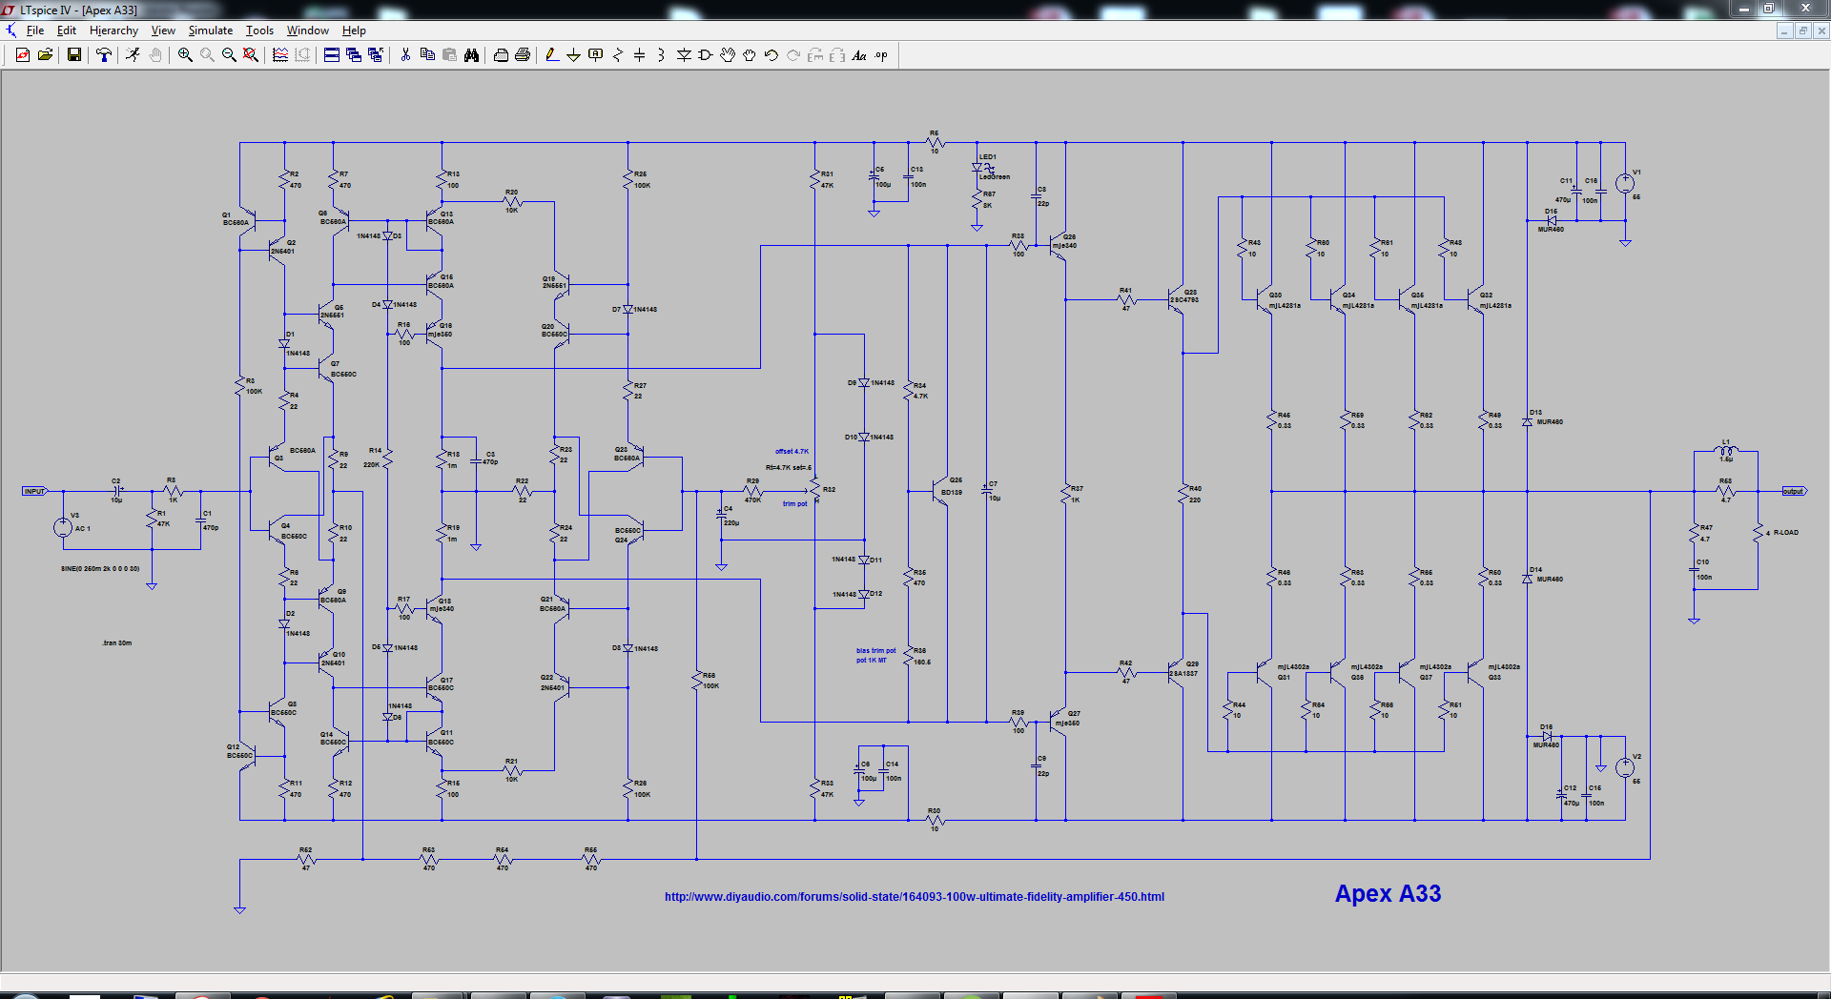Place an inductor using the toolbar

(x=661, y=55)
